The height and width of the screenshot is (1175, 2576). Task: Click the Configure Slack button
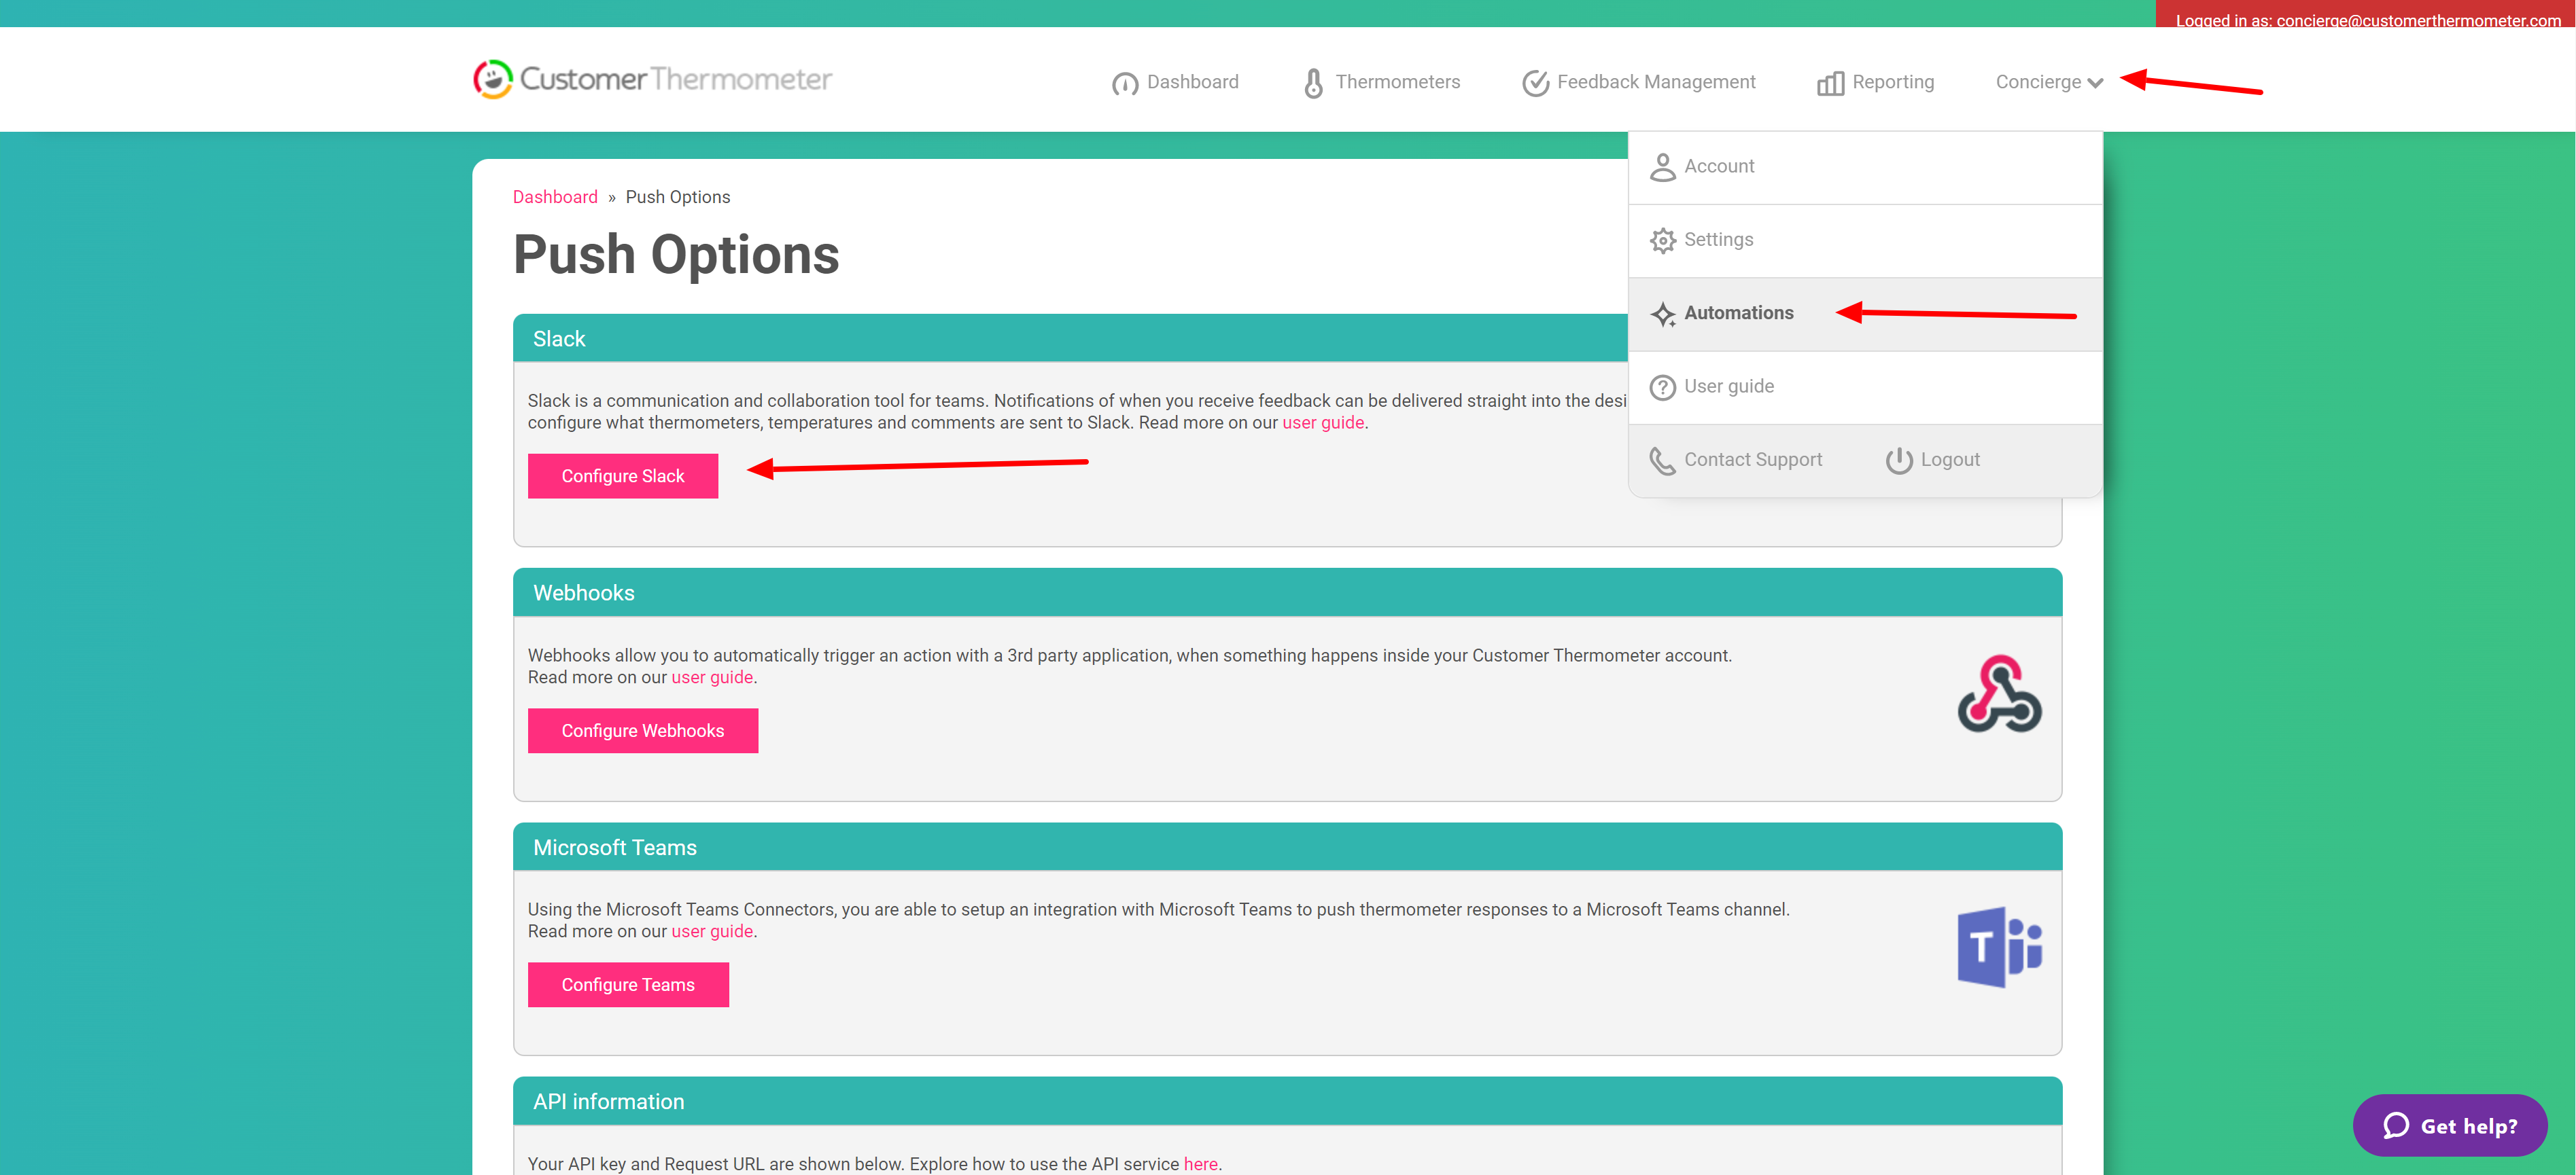coord(623,475)
